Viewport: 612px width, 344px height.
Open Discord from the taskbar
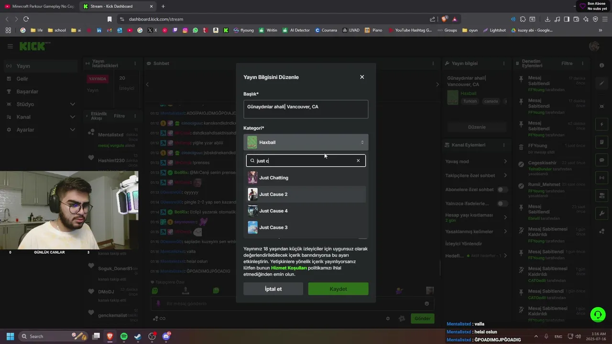click(166, 336)
